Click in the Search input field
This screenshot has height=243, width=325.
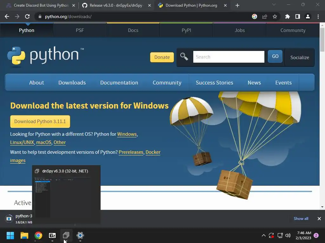point(229,57)
